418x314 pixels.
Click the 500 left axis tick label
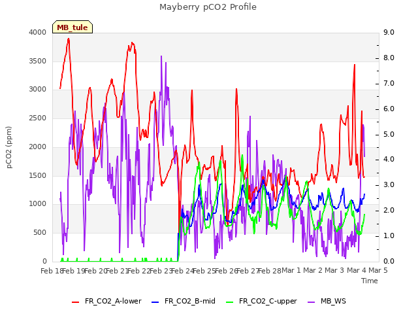[40, 233]
